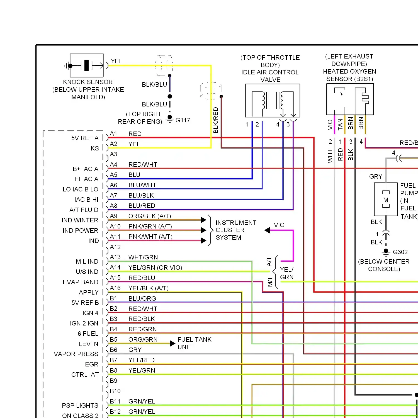
Task: Click the heated oxygen sensor box symbol
Action: [350, 99]
